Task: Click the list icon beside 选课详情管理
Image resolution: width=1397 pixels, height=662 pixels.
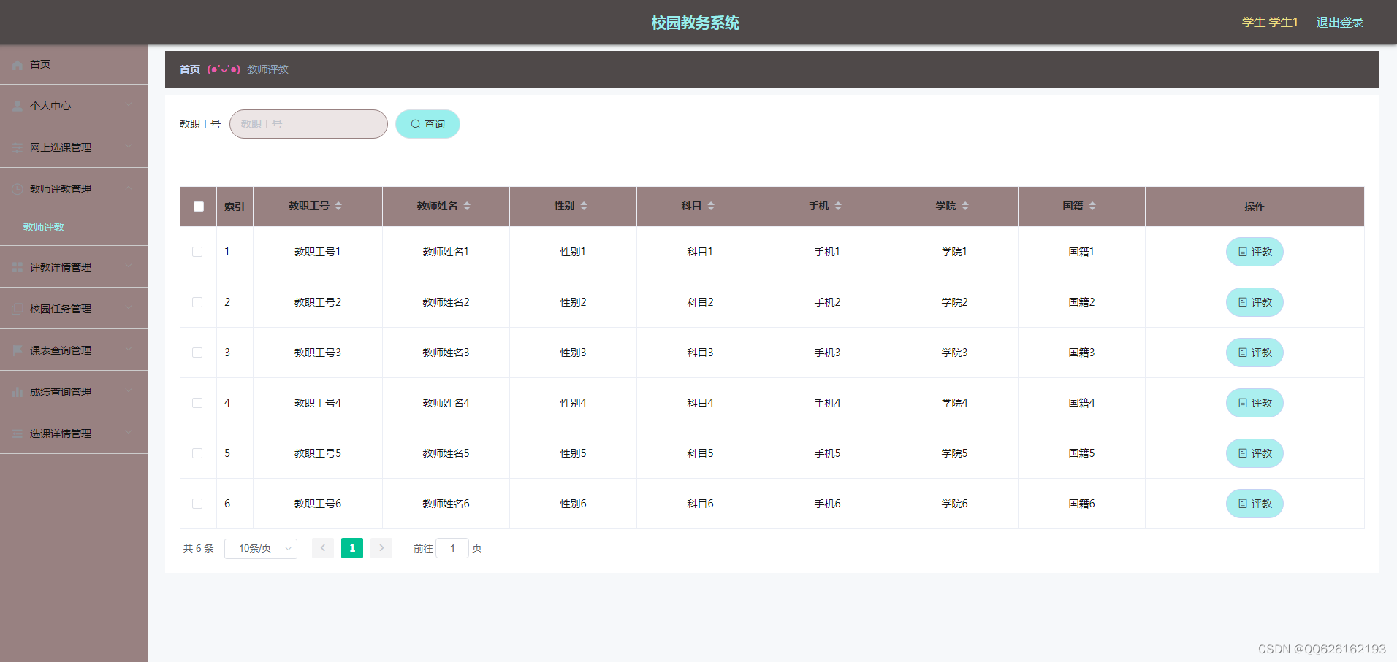Action: click(18, 434)
